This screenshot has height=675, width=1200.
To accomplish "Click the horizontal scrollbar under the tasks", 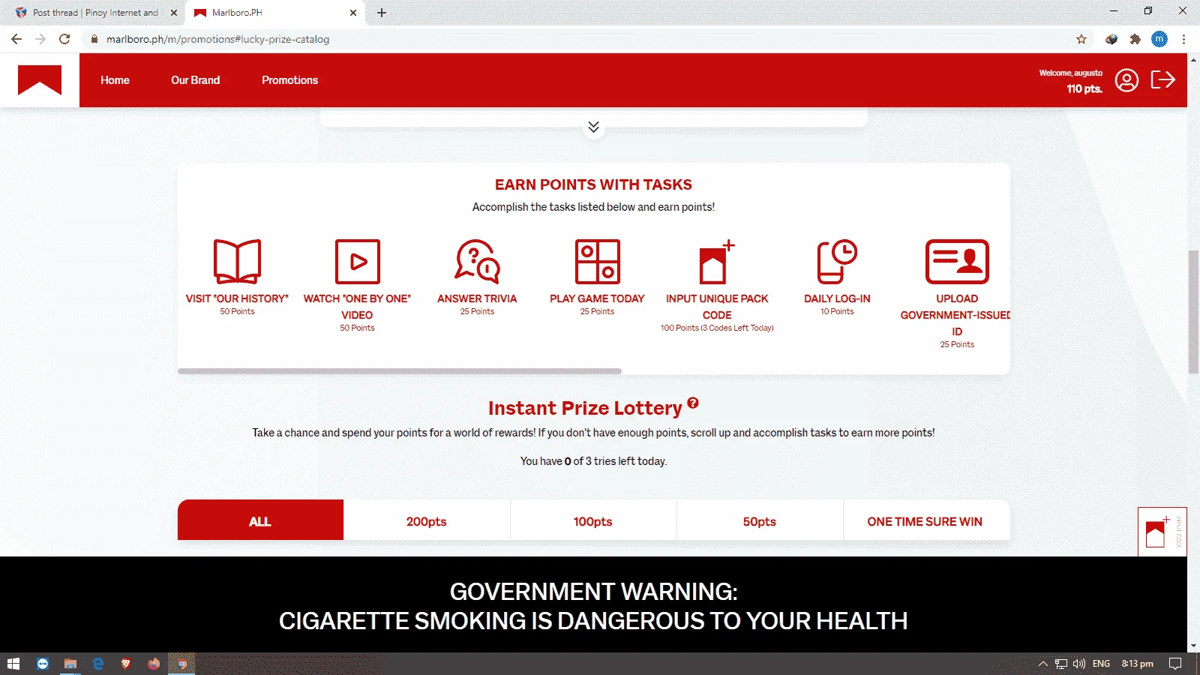I will (x=400, y=371).
